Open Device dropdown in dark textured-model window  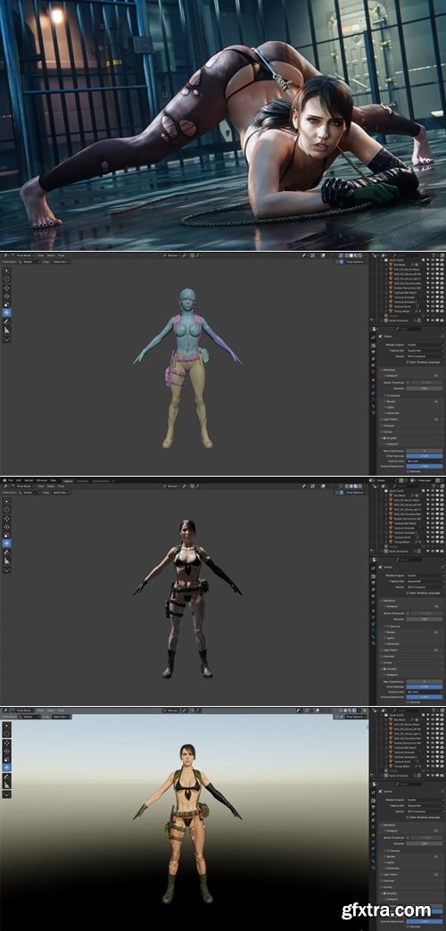(x=425, y=587)
